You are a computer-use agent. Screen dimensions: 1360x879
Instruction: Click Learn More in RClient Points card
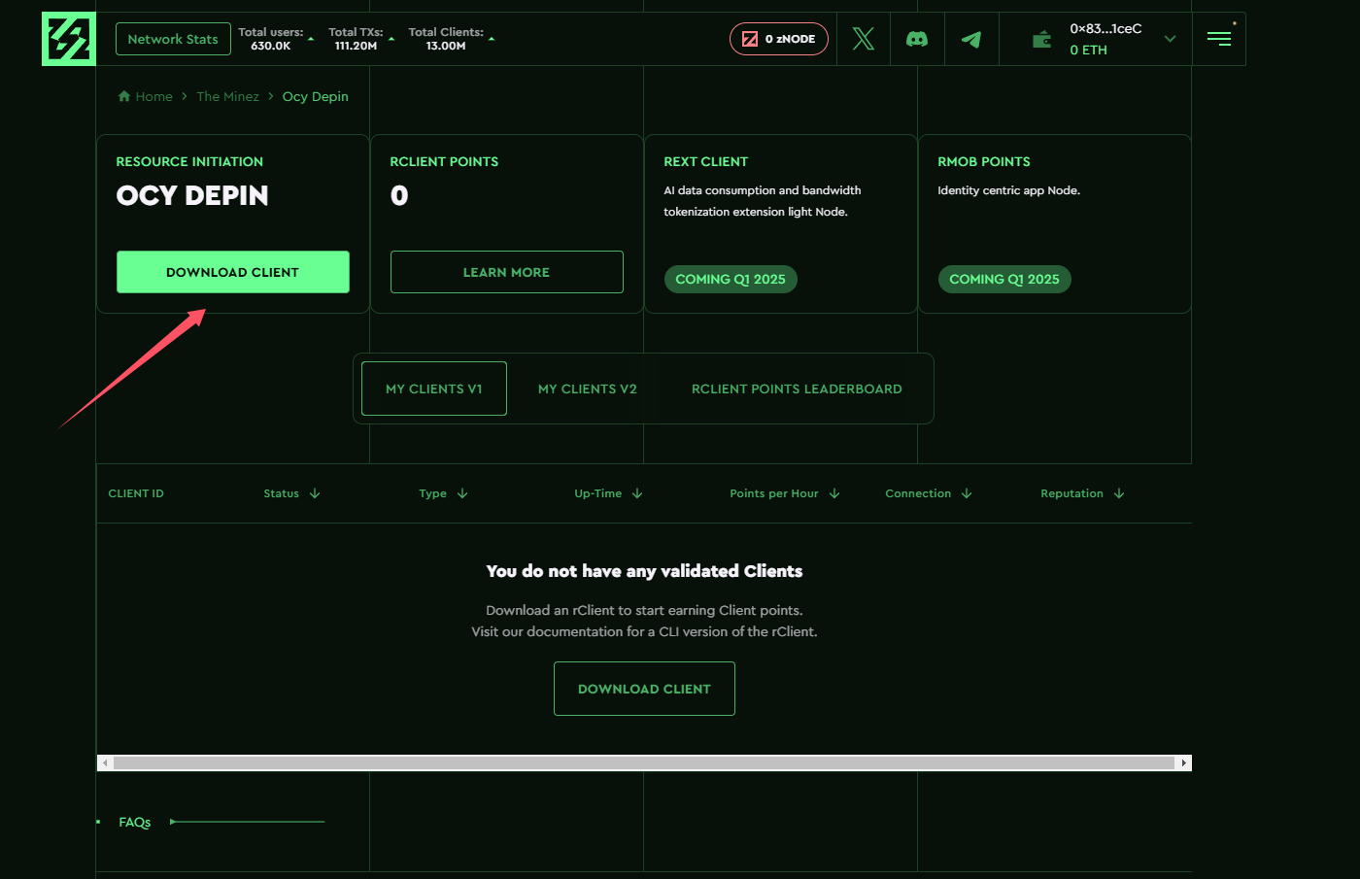(507, 272)
